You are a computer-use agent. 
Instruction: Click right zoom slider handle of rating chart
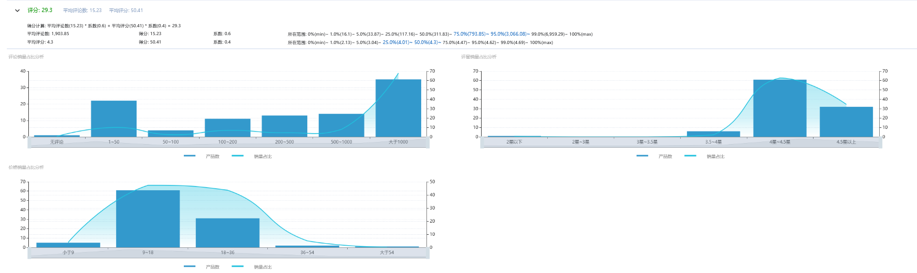[x=881, y=143]
